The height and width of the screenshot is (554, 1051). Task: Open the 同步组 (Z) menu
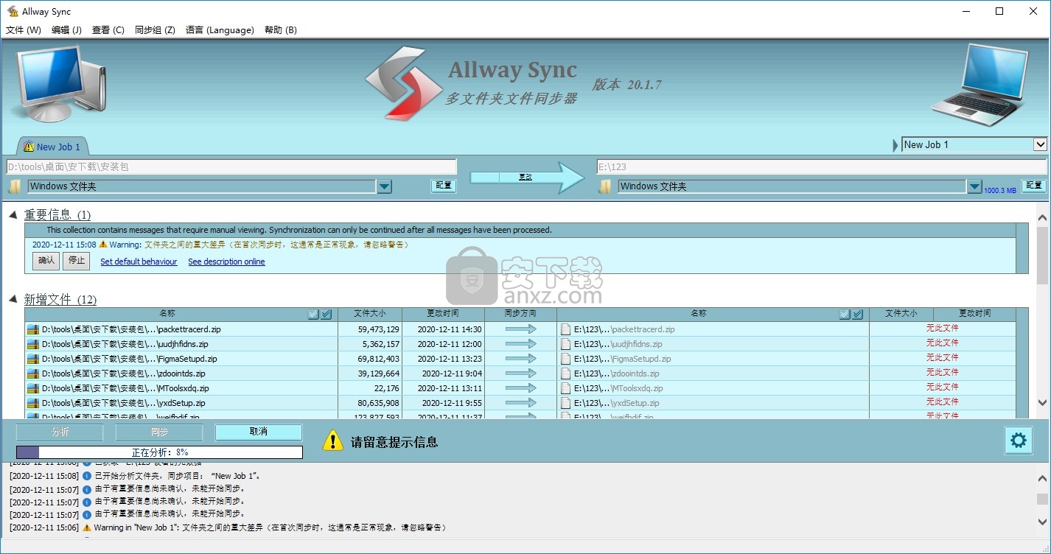[x=155, y=30]
